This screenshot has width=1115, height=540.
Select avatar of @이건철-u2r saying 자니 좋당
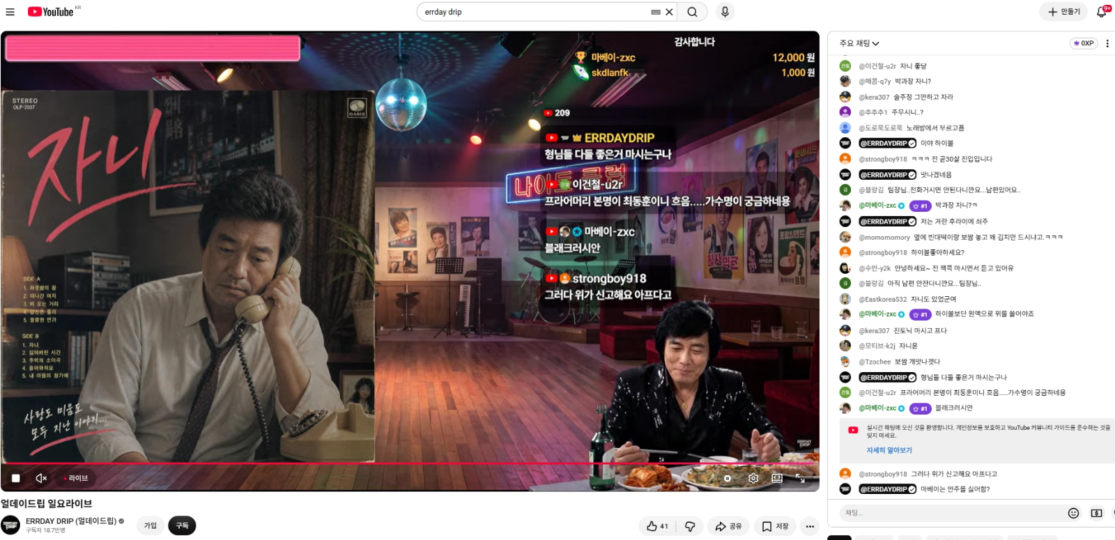click(x=845, y=65)
